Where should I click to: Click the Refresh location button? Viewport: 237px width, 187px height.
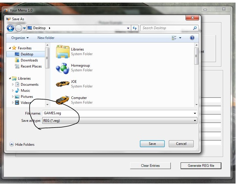point(134,28)
